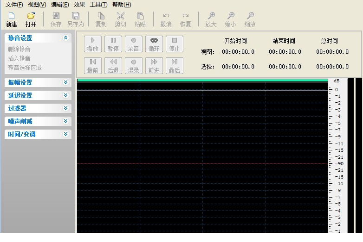Viewport: 363px width, 242px height.
Task: Fast forward using the 前进 button
Action: click(x=154, y=66)
